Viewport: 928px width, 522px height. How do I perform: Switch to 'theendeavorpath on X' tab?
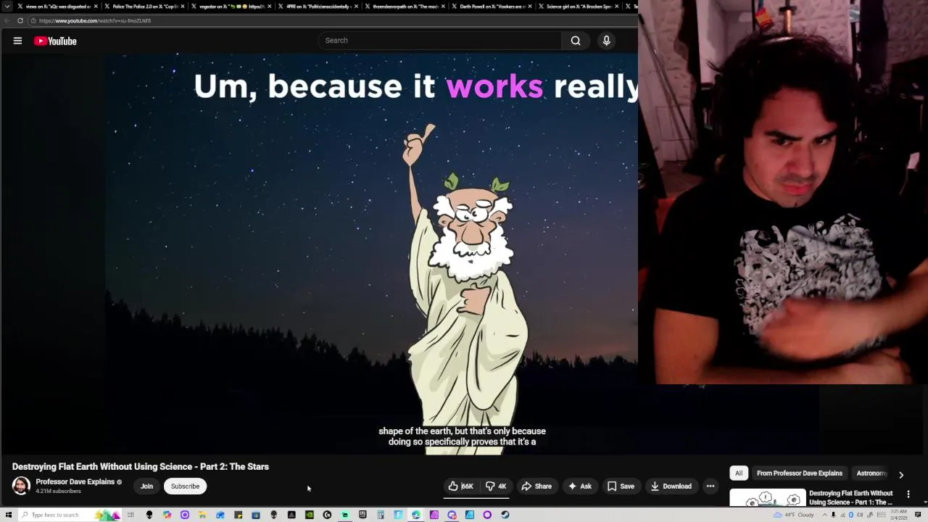[x=406, y=7]
